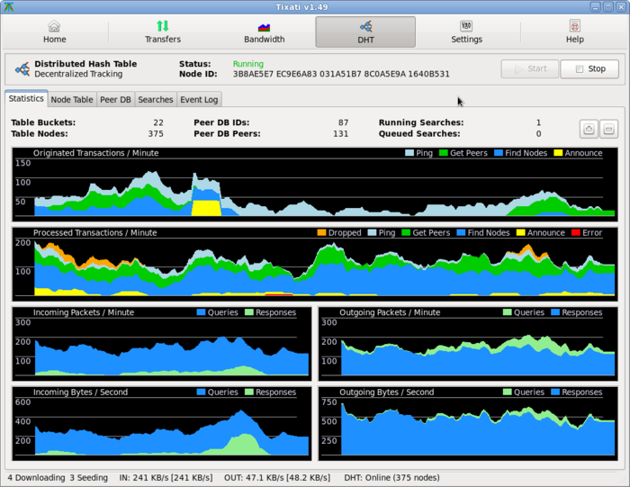This screenshot has height=487, width=630.
Task: Open the Peer DB tab
Action: click(115, 100)
